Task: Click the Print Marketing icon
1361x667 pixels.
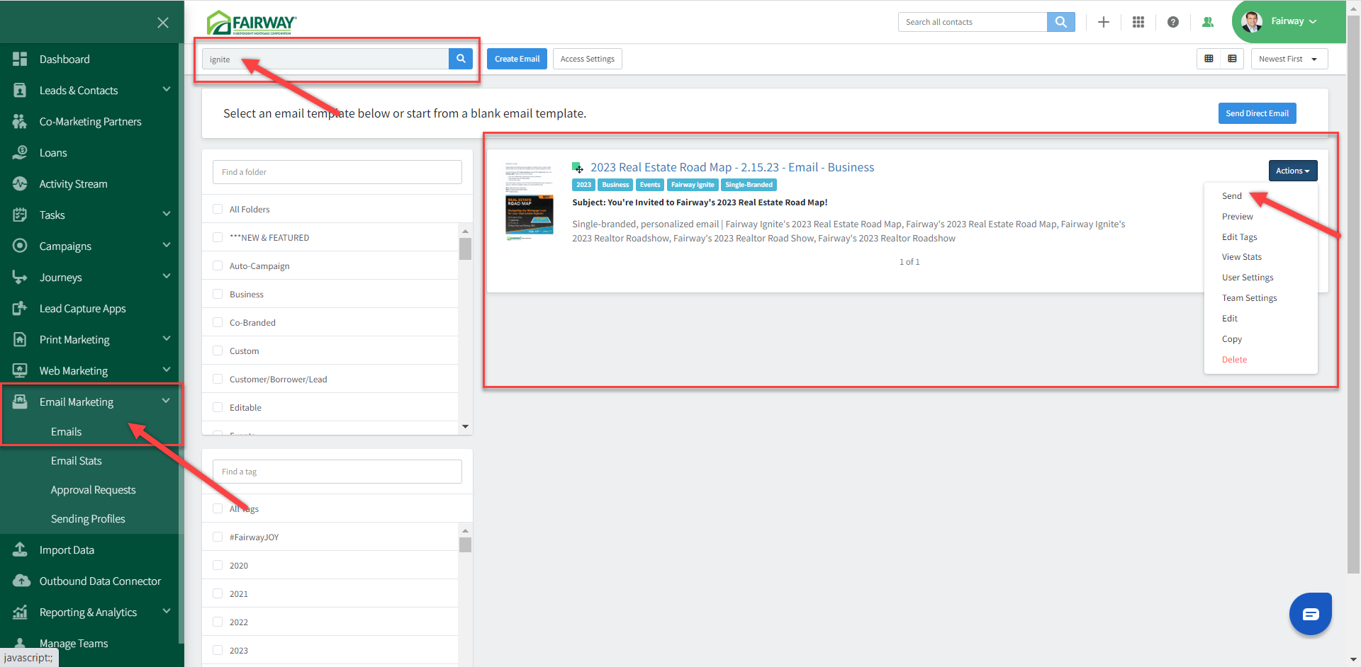Action: 20,340
